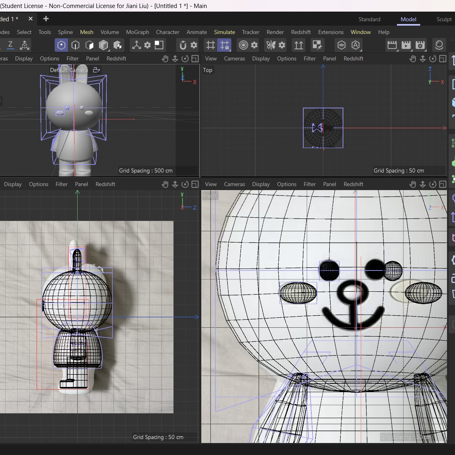455x455 pixels.
Task: Toggle snapping with the magnet icon
Action: (183, 45)
